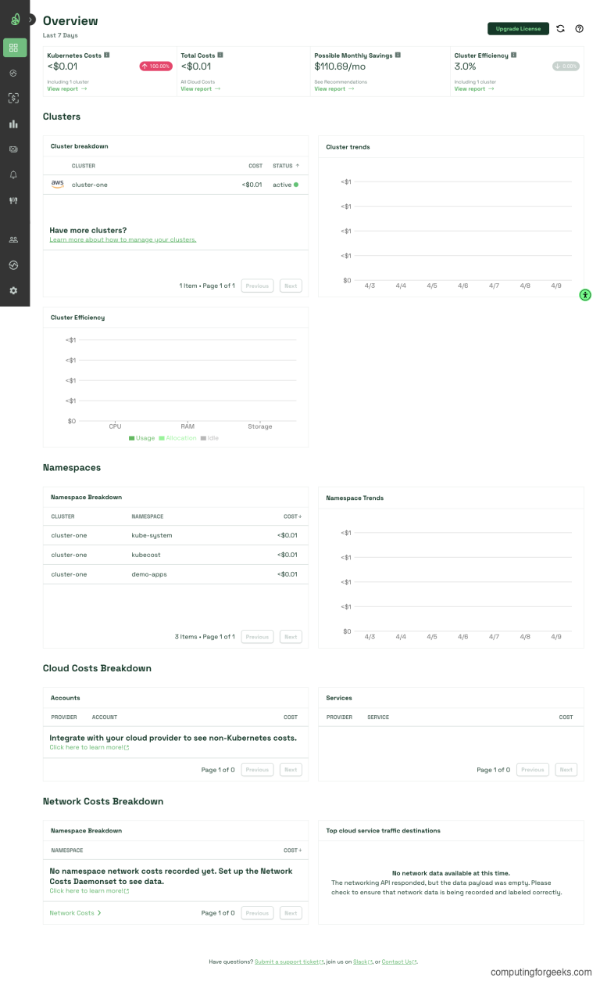The image size is (600, 985).
Task: Open the Teams people icon in sidebar
Action: click(x=14, y=240)
